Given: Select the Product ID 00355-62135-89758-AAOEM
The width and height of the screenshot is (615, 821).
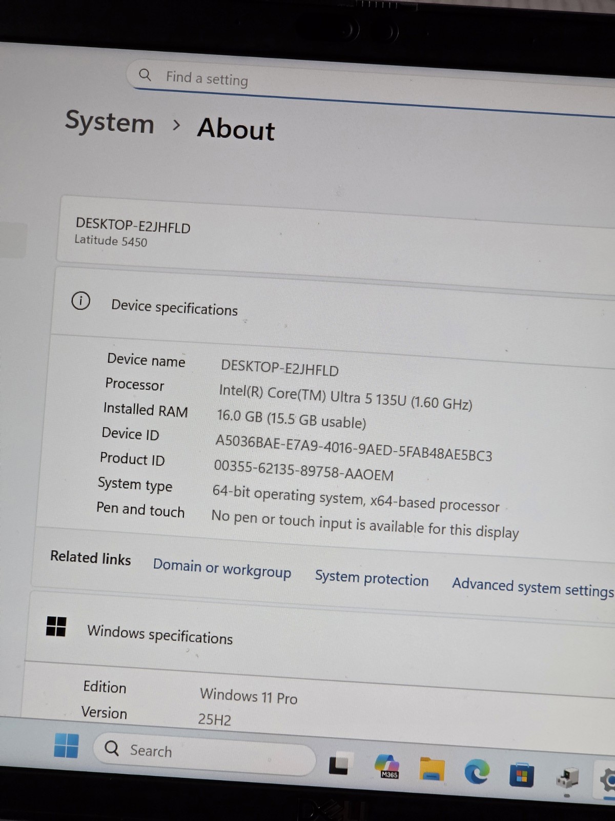Looking at the screenshot, I should tap(303, 470).
